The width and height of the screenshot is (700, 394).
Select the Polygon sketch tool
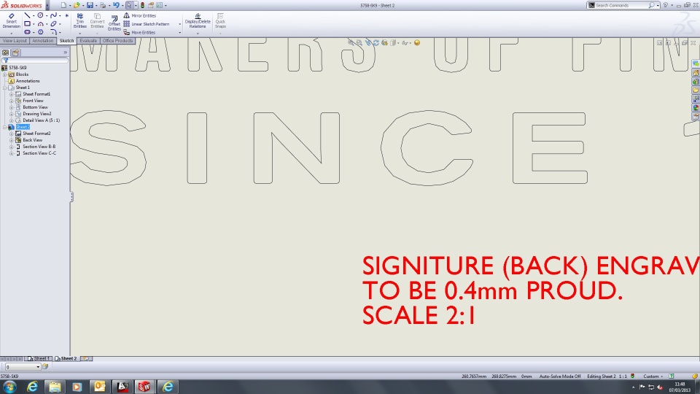(40, 32)
